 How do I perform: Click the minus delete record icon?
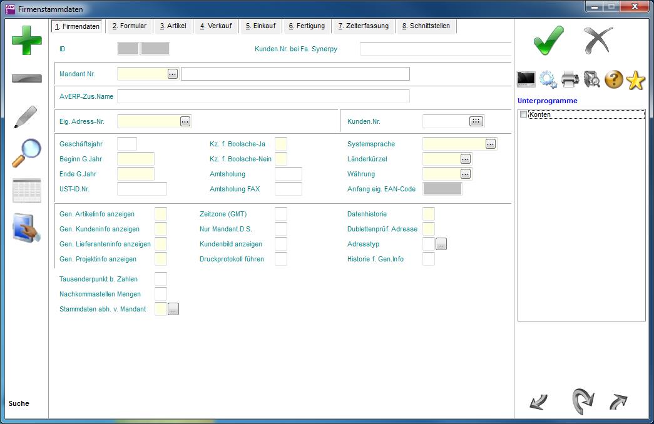(26, 79)
